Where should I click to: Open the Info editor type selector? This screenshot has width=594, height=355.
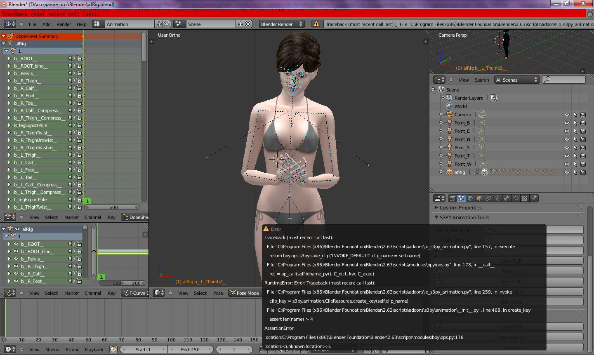point(10,24)
